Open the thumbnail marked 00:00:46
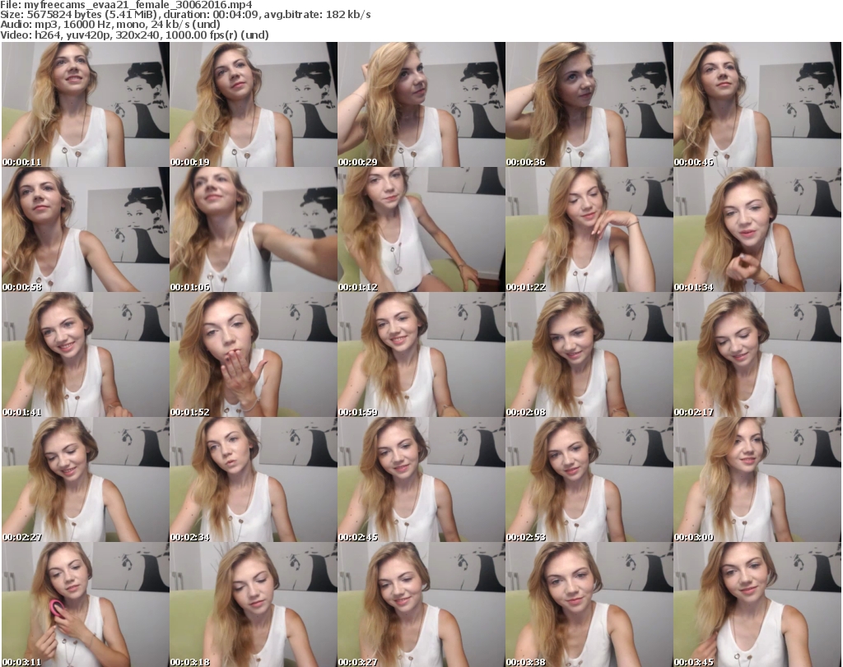 (757, 105)
